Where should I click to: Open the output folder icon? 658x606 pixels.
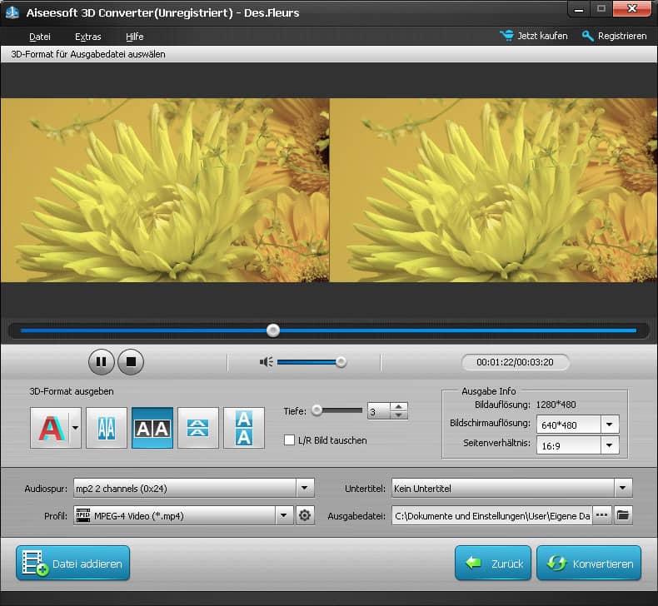point(623,515)
